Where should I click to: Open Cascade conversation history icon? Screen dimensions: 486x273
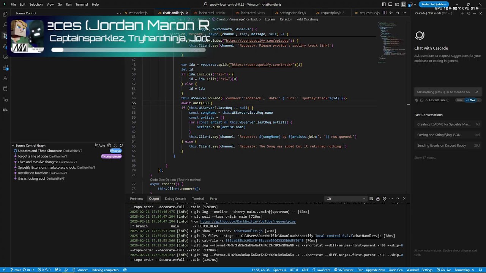coord(468,13)
